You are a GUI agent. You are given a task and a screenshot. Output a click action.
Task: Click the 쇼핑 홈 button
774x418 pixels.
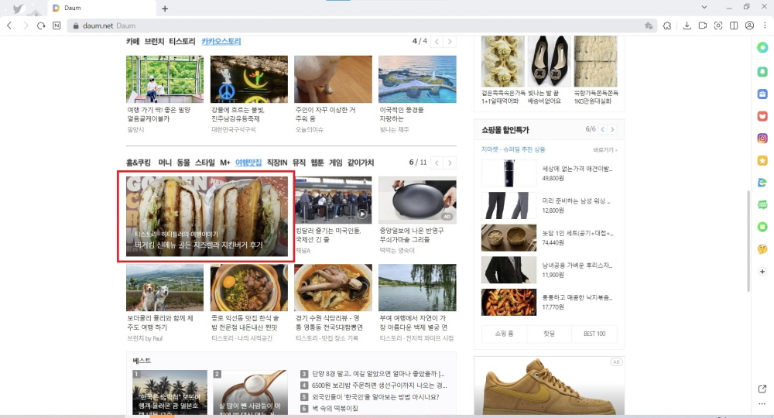pyautogui.click(x=505, y=334)
